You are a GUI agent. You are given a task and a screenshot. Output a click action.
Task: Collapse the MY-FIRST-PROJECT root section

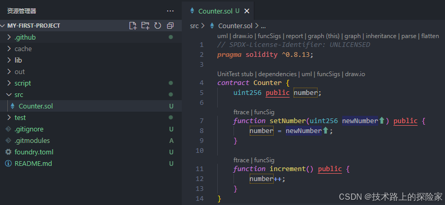[3, 26]
